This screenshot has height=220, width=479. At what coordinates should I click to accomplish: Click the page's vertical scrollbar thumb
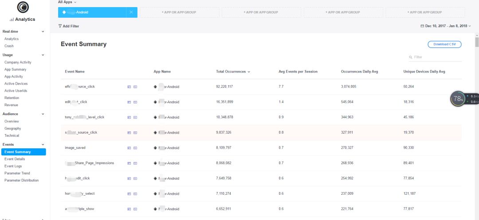point(477,42)
